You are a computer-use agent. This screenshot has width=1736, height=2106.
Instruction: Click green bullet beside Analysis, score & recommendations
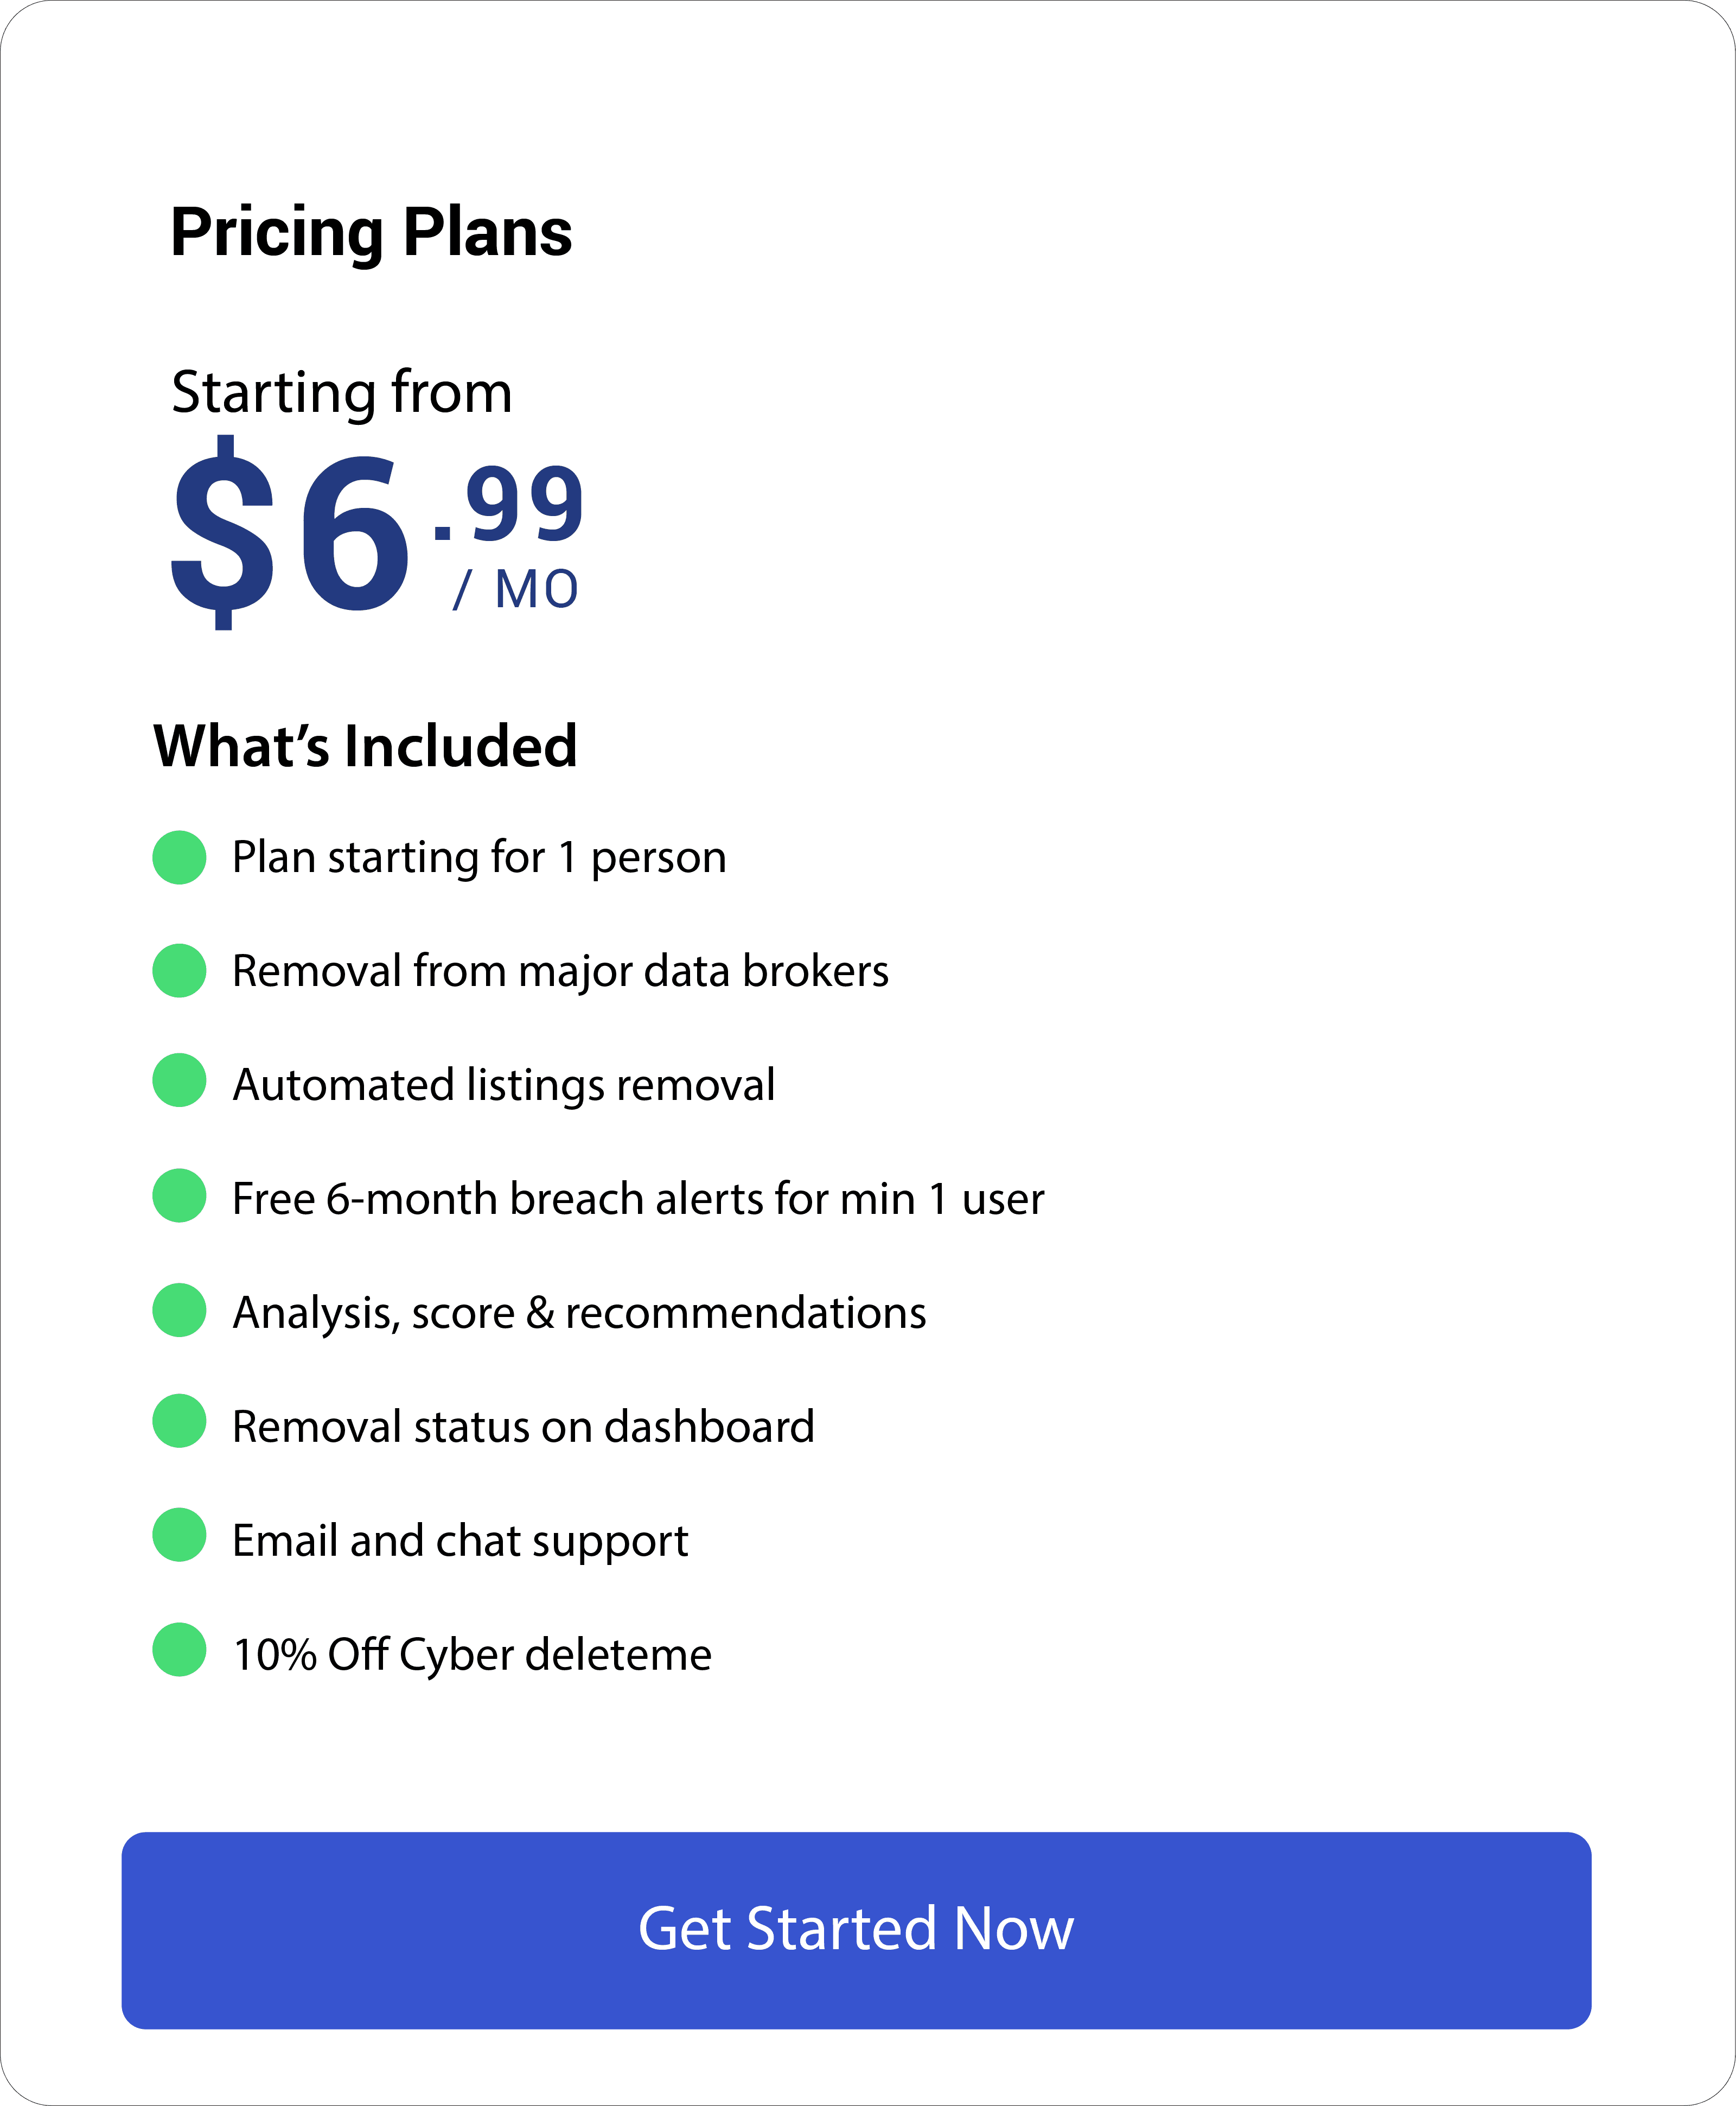pyautogui.click(x=180, y=1310)
